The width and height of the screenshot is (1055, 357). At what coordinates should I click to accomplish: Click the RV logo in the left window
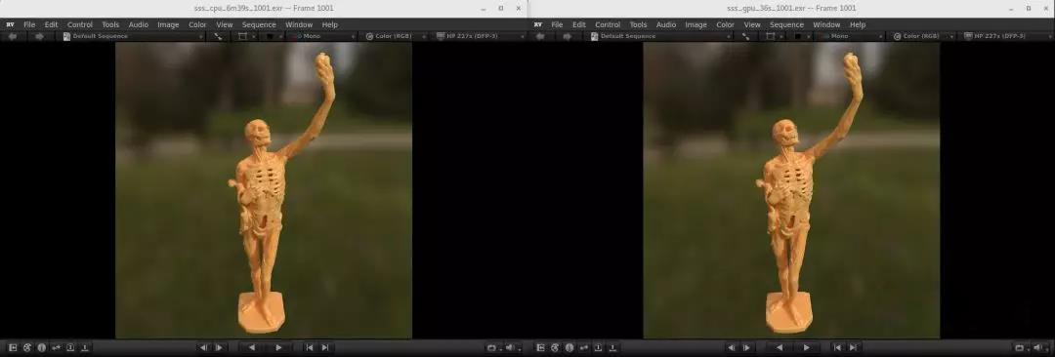pyautogui.click(x=10, y=25)
